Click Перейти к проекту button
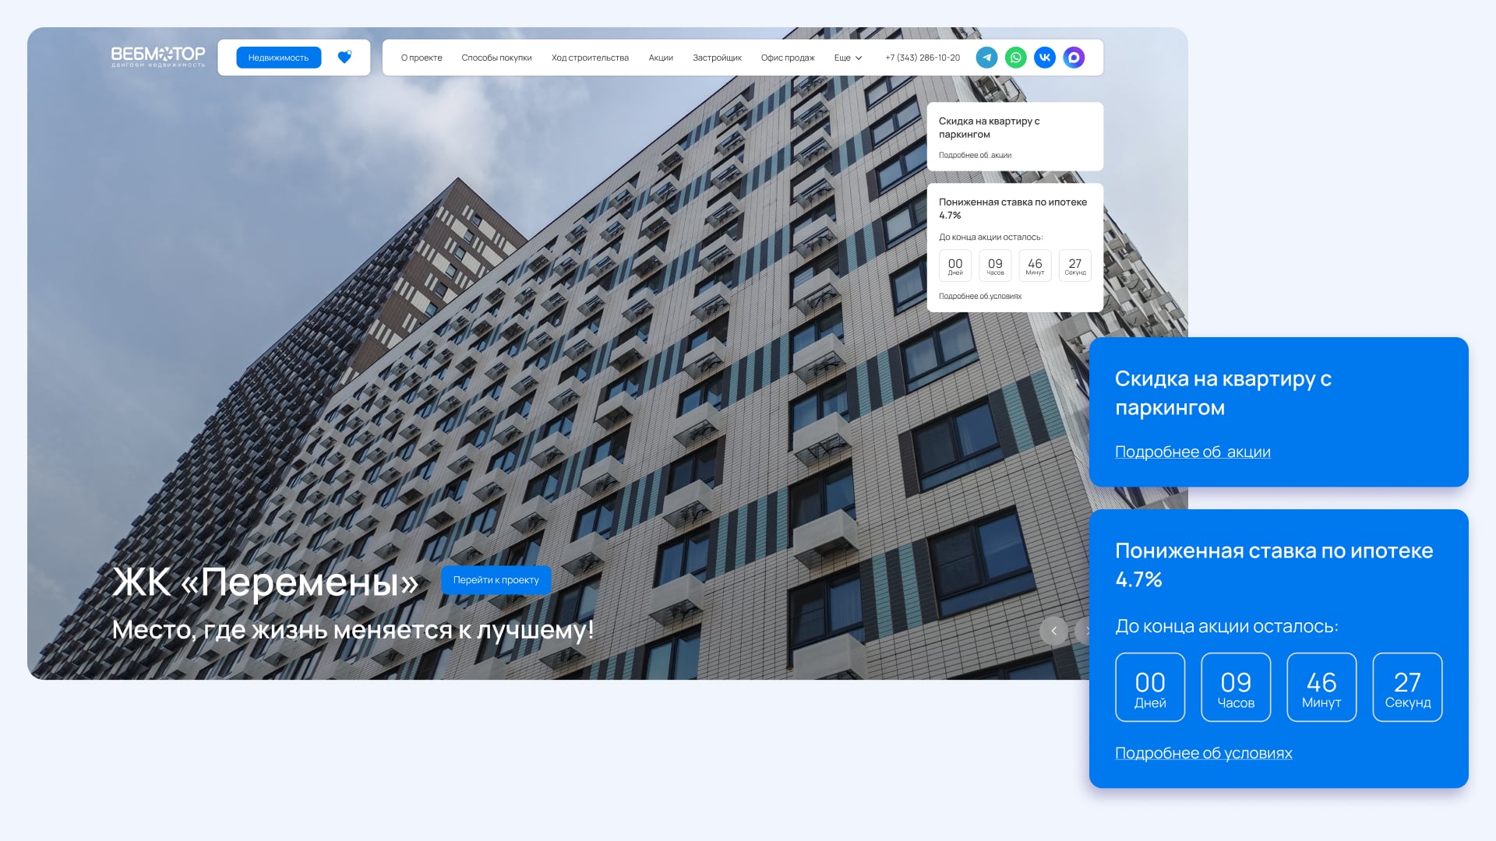The width and height of the screenshot is (1496, 841). [496, 580]
